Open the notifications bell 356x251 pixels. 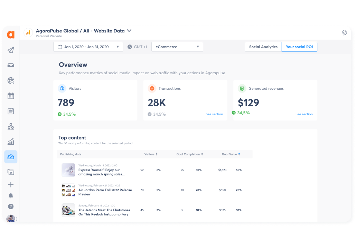(11, 196)
